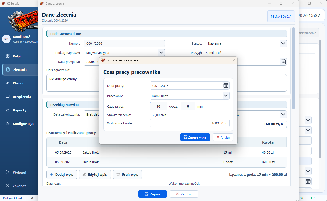
Task: Click the KB user avatar
Action: coord(6,39)
